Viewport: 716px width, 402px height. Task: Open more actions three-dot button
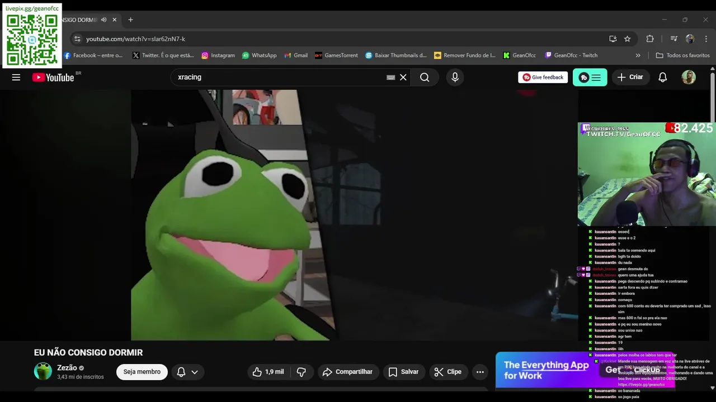480,372
